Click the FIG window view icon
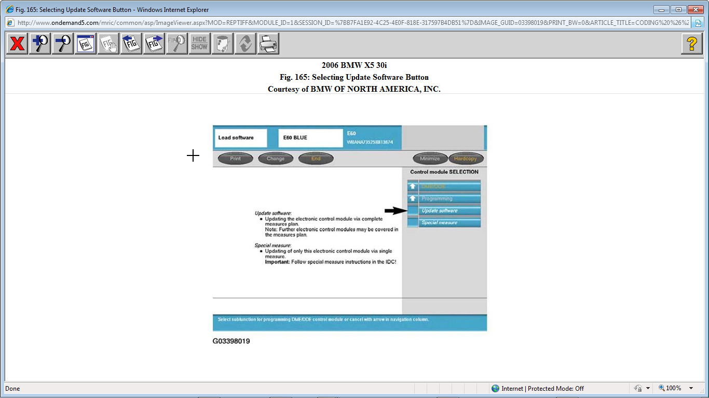 click(x=85, y=44)
